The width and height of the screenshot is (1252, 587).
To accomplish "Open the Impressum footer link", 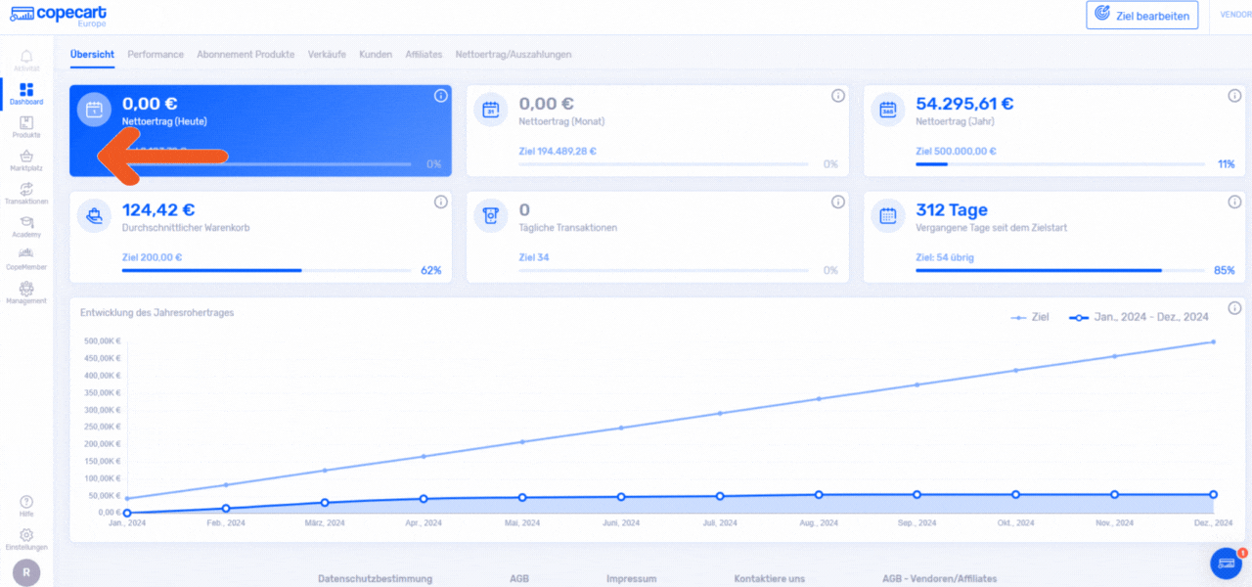I will click(631, 579).
